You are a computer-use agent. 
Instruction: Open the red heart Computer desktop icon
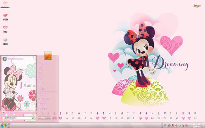[5, 17]
